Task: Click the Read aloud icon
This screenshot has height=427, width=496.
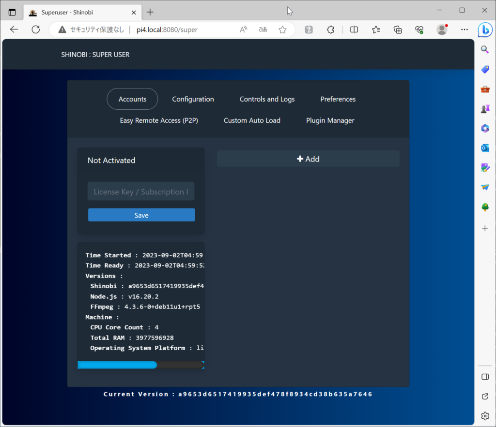Action: tap(243, 29)
